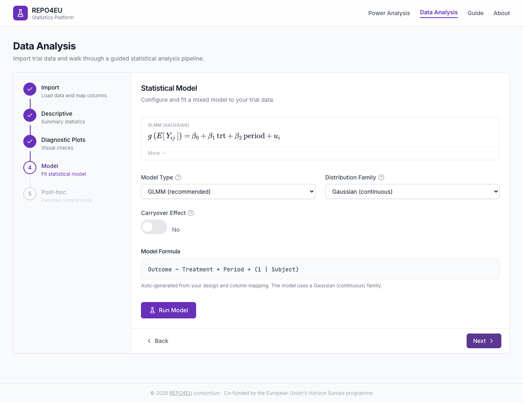Click 'Load data and map columns' text
523x403 pixels.
(x=74, y=96)
